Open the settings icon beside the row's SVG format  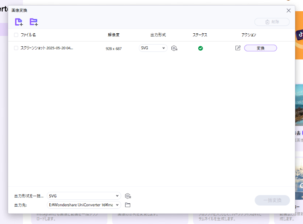174,48
